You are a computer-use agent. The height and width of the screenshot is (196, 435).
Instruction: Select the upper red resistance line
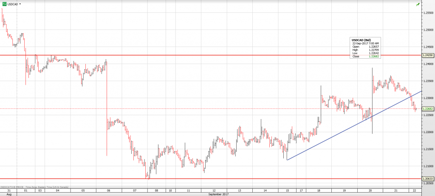click(212, 55)
